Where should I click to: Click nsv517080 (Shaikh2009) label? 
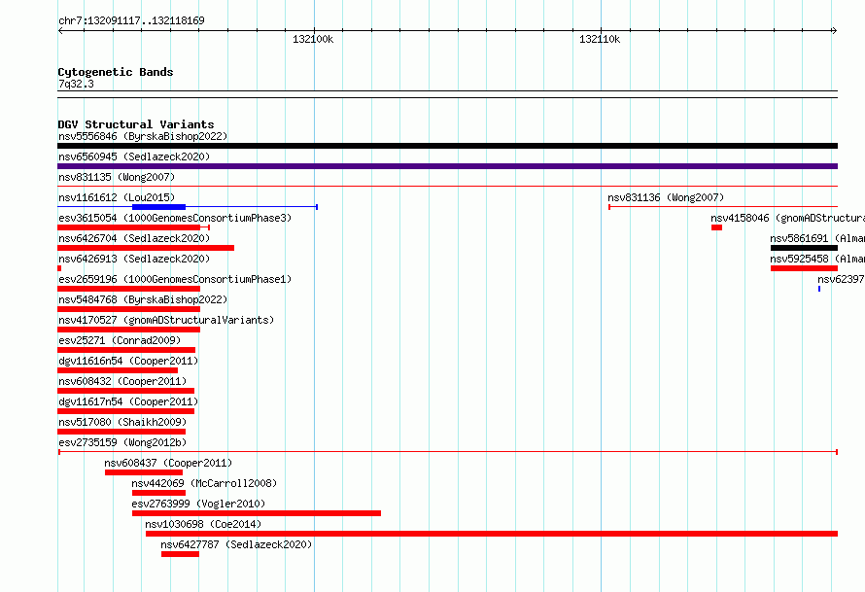(122, 422)
